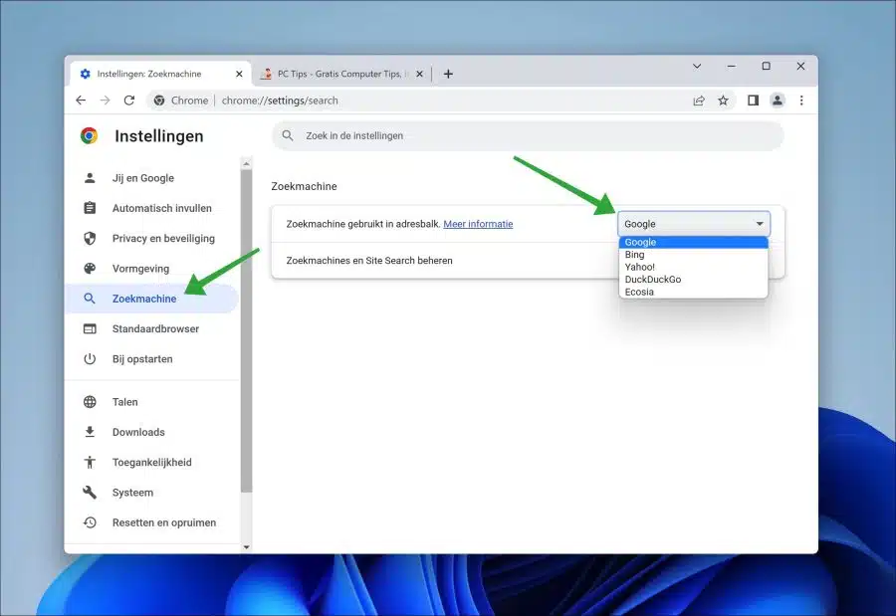Image resolution: width=896 pixels, height=616 pixels.
Task: Bookmark this page with the star icon
Action: tap(723, 101)
